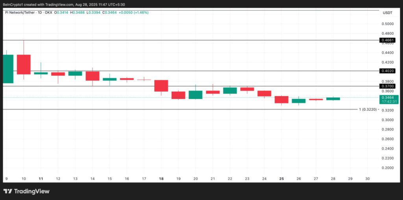Click the green 0.3464 current price label

[x=387, y=97]
